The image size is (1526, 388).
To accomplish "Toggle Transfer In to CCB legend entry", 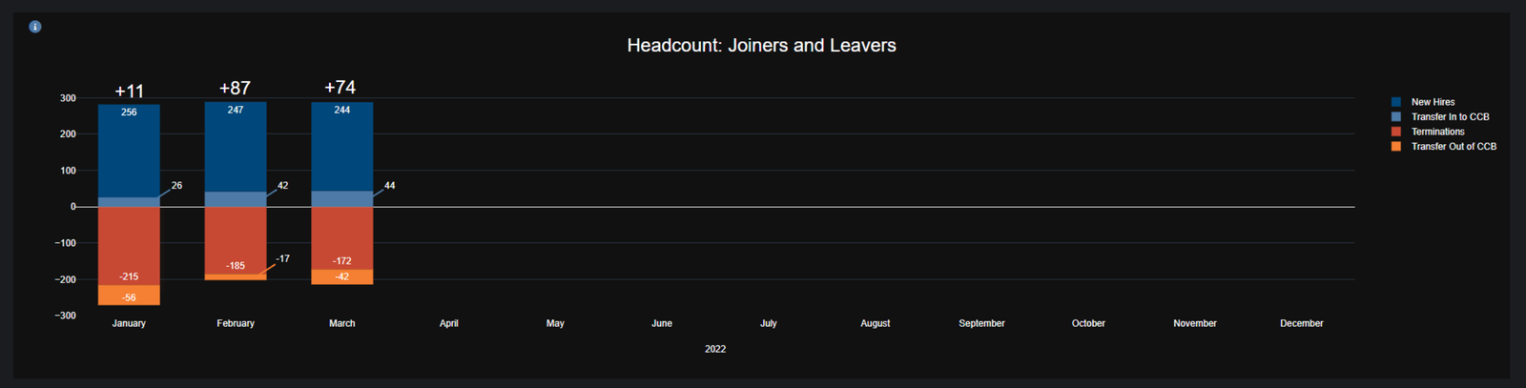I will [1450, 117].
